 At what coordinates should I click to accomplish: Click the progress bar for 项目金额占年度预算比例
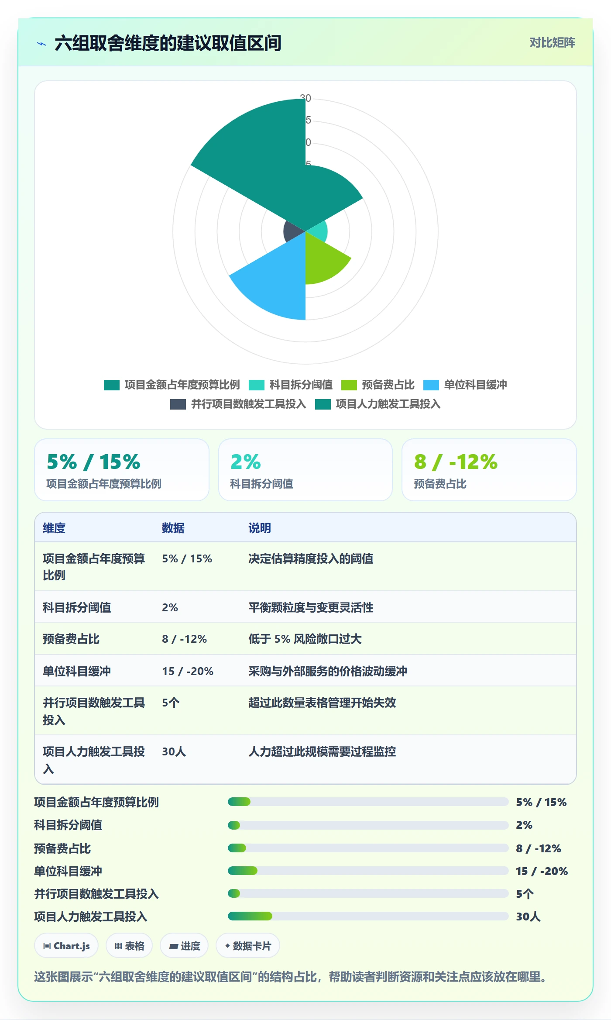coord(368,802)
